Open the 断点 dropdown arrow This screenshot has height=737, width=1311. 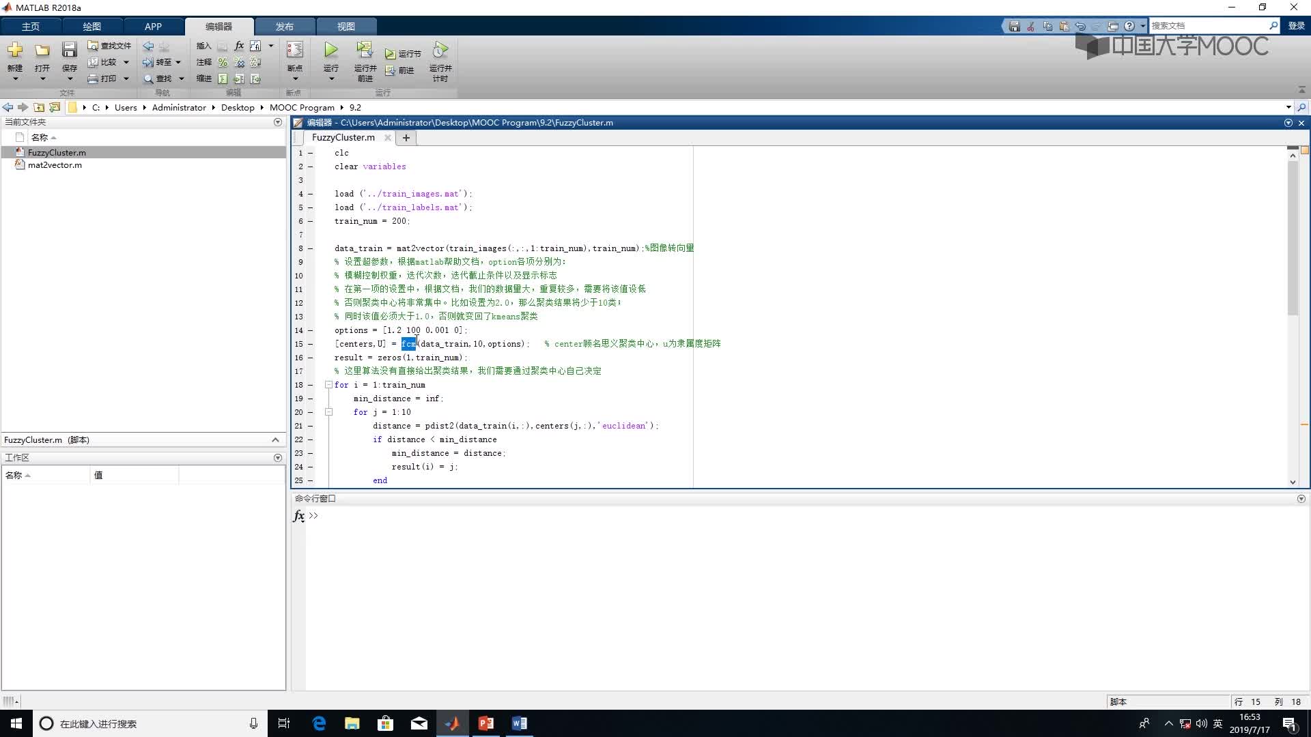pos(295,78)
